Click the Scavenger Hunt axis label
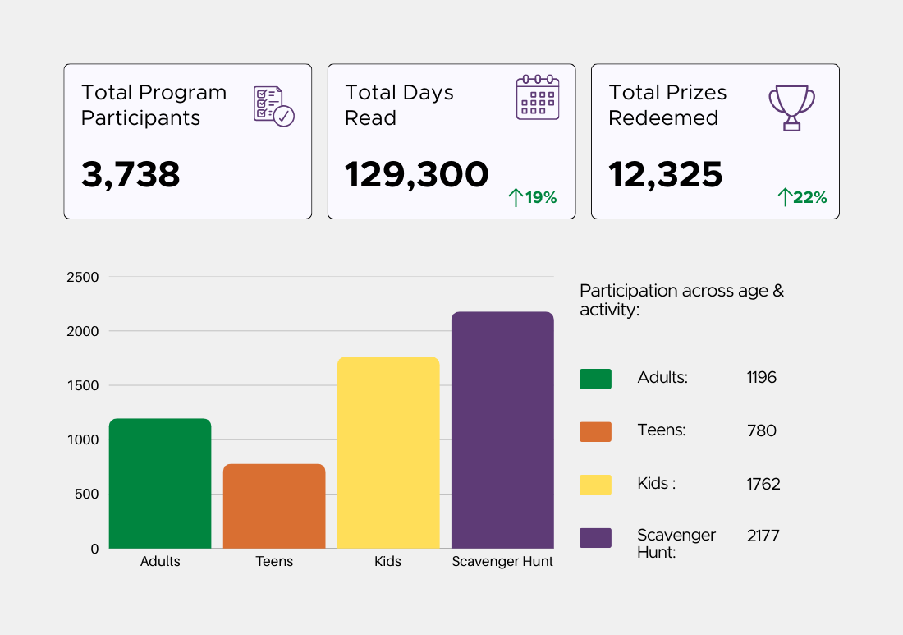903x635 pixels. (502, 562)
